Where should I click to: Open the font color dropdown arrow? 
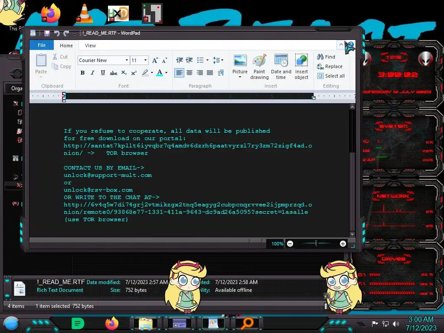click(x=166, y=73)
